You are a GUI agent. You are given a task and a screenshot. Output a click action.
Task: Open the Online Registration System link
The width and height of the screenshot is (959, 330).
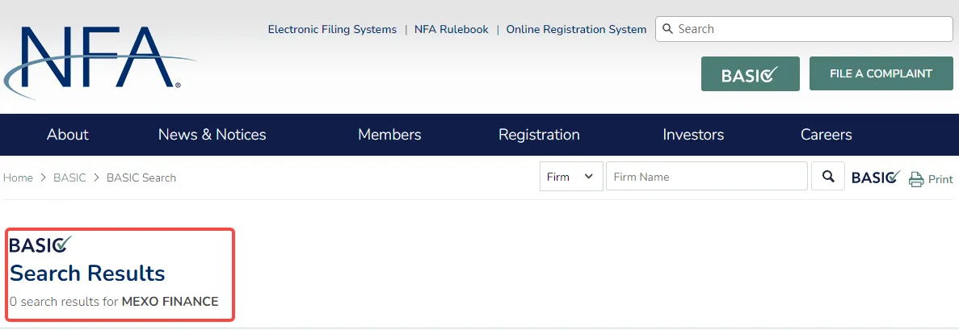click(x=576, y=29)
